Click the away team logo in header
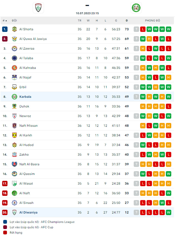This screenshot has height=236, width=175. pos(136,7)
